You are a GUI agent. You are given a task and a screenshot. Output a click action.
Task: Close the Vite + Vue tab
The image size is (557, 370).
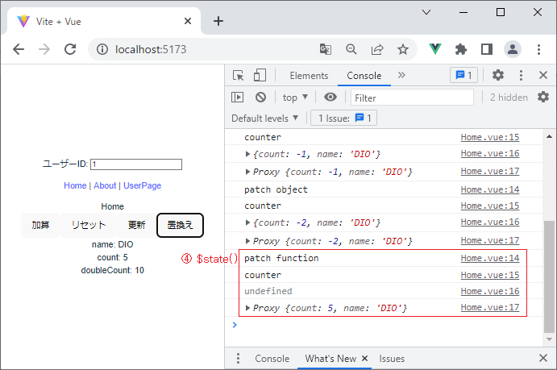188,21
